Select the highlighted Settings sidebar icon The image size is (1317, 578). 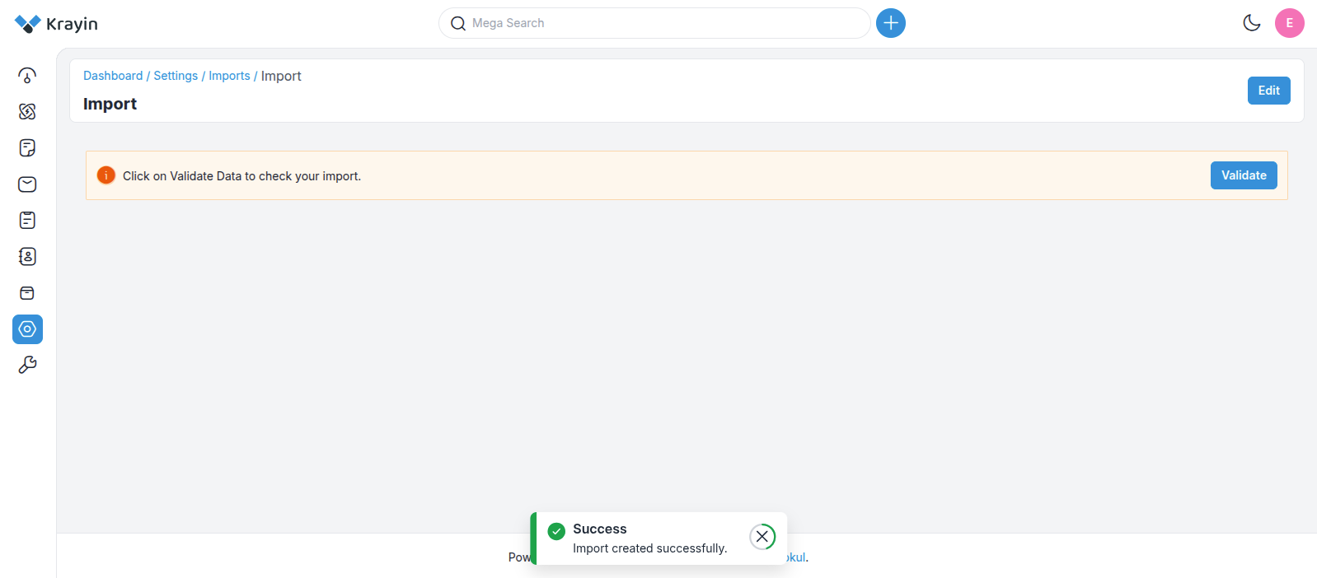pos(27,329)
